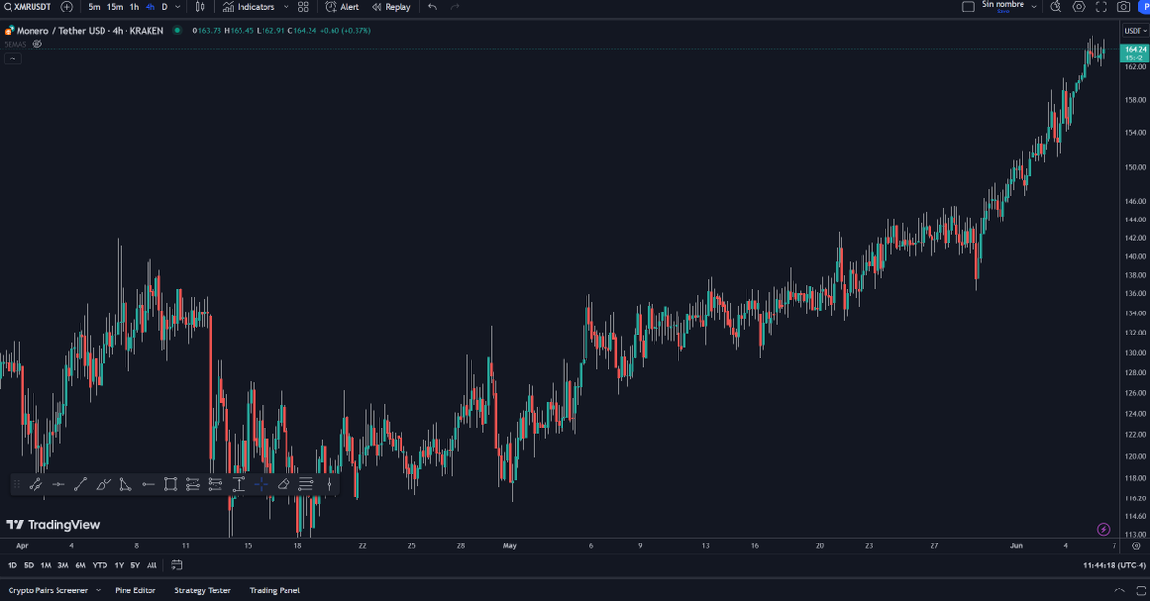This screenshot has width=1150, height=601.
Task: Select the D daily timeframe
Action: (x=164, y=7)
